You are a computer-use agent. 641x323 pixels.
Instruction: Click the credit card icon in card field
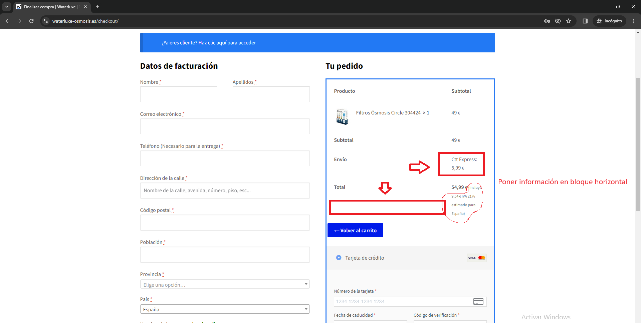pos(478,302)
